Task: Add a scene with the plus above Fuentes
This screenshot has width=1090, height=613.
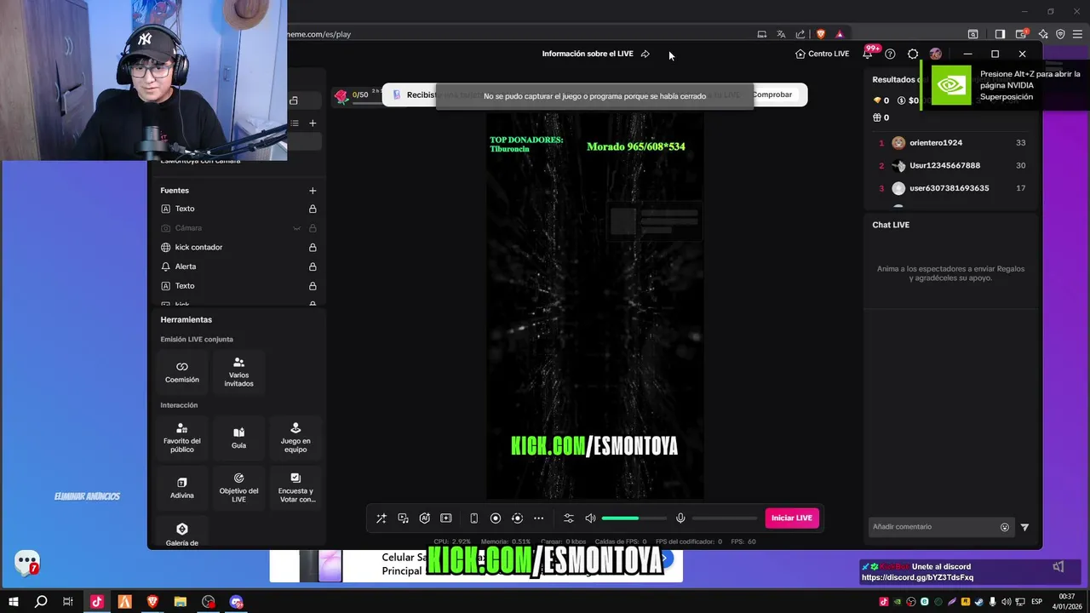Action: tap(313, 123)
